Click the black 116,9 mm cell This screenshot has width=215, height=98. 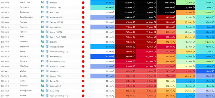click(125, 17)
